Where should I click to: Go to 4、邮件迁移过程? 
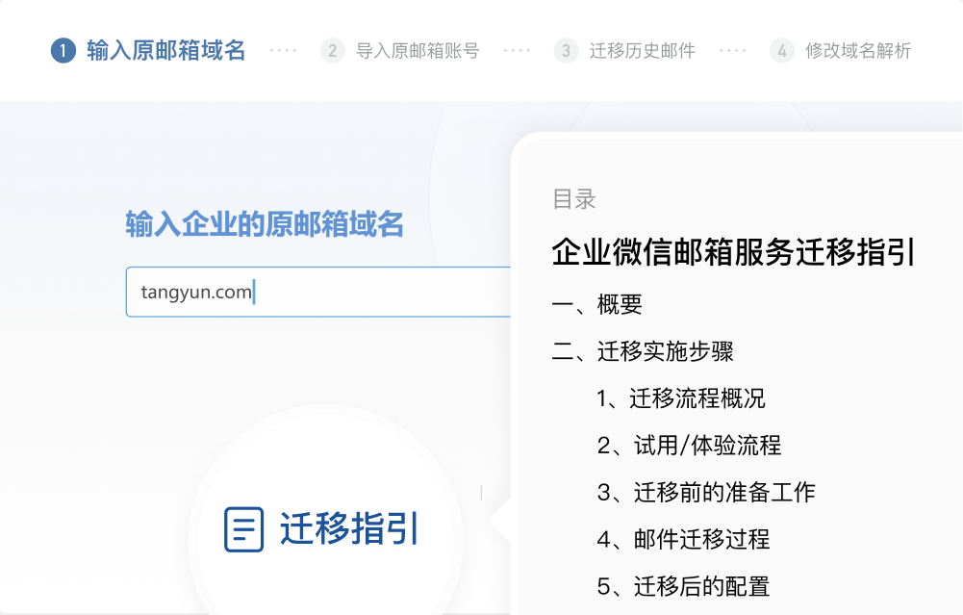[684, 539]
